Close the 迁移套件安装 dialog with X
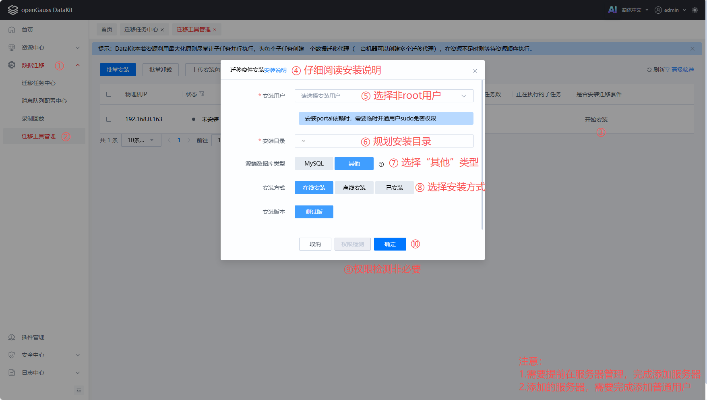The height and width of the screenshot is (400, 707). click(x=475, y=71)
